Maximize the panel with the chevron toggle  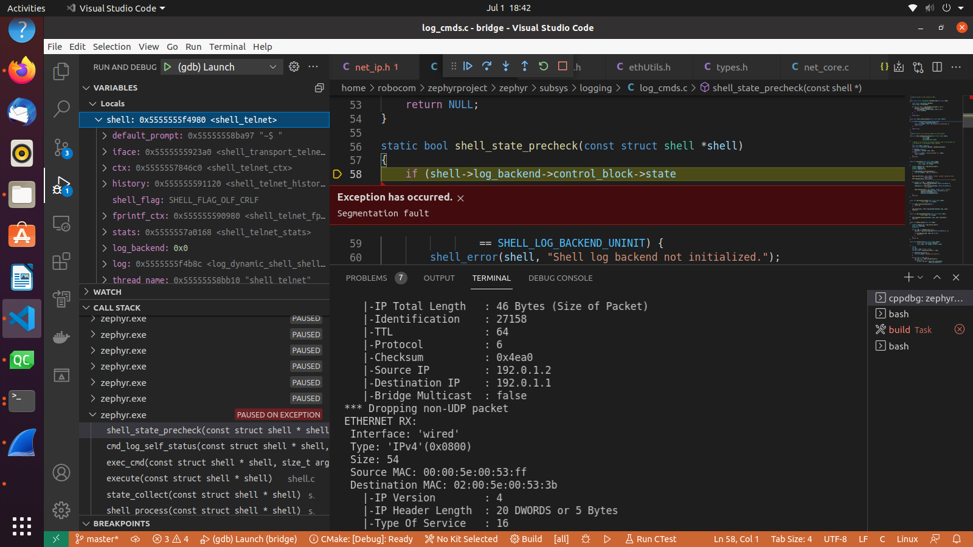pos(937,277)
